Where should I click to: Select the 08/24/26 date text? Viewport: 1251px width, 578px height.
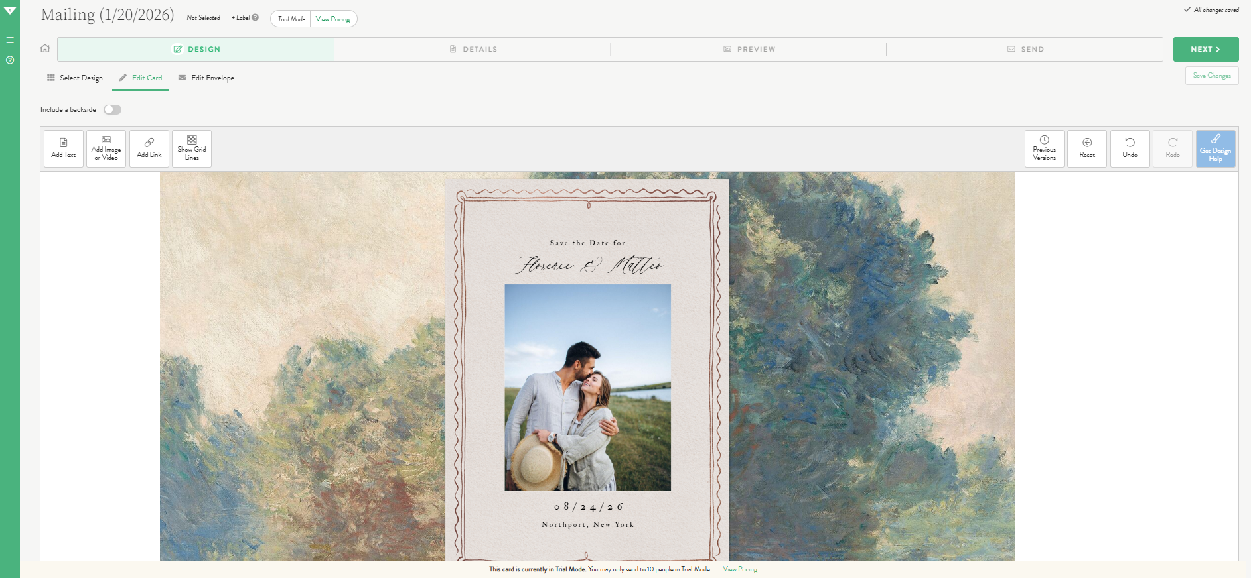coord(589,507)
